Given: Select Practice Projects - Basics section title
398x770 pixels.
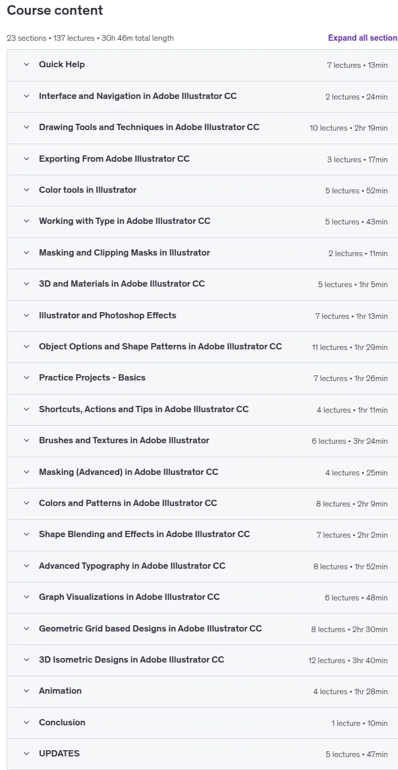Looking at the screenshot, I should coord(92,378).
